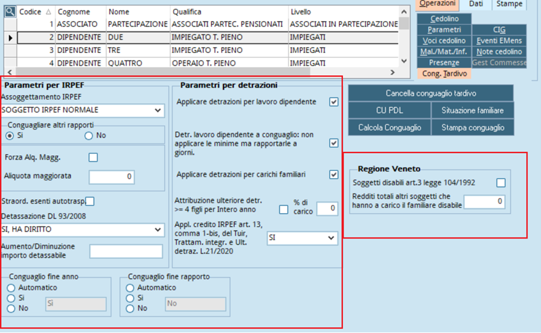
Task: Switch to the Stampe tab
Action: point(509,4)
